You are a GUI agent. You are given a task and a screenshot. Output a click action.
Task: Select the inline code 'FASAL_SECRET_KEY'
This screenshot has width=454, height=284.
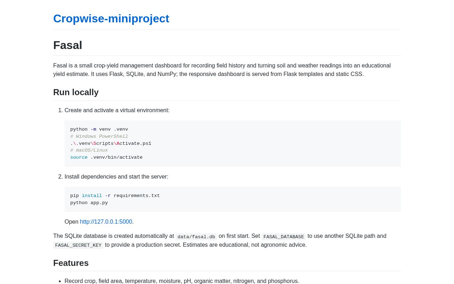78,245
